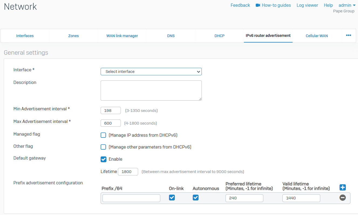The height and width of the screenshot is (215, 358).
Task: Uncheck Default gateway Enable checkbox
Action: [103, 159]
